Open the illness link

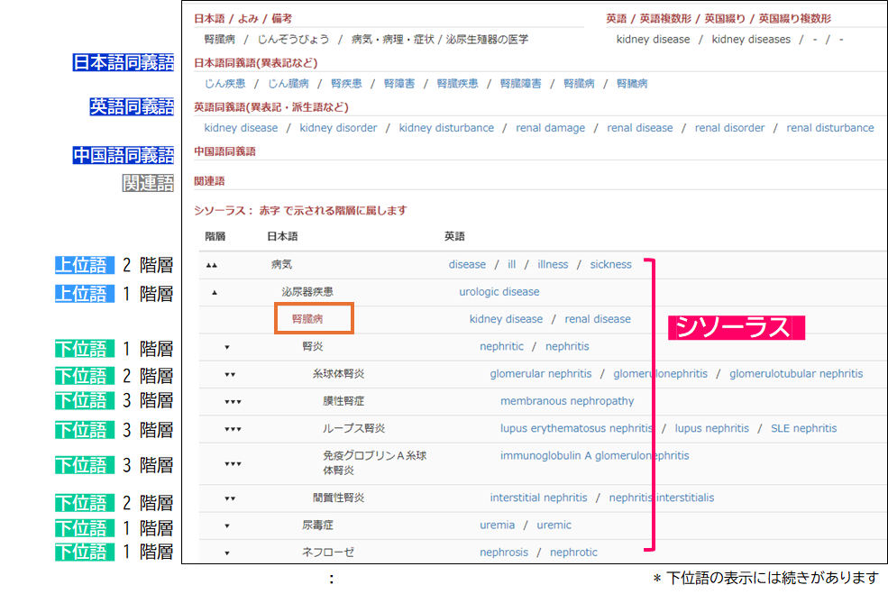pyautogui.click(x=553, y=264)
